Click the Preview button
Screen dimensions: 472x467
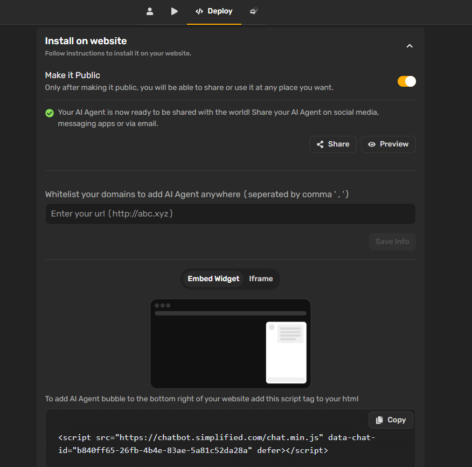tap(388, 144)
